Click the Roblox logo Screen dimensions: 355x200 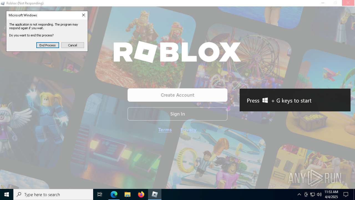tap(177, 52)
